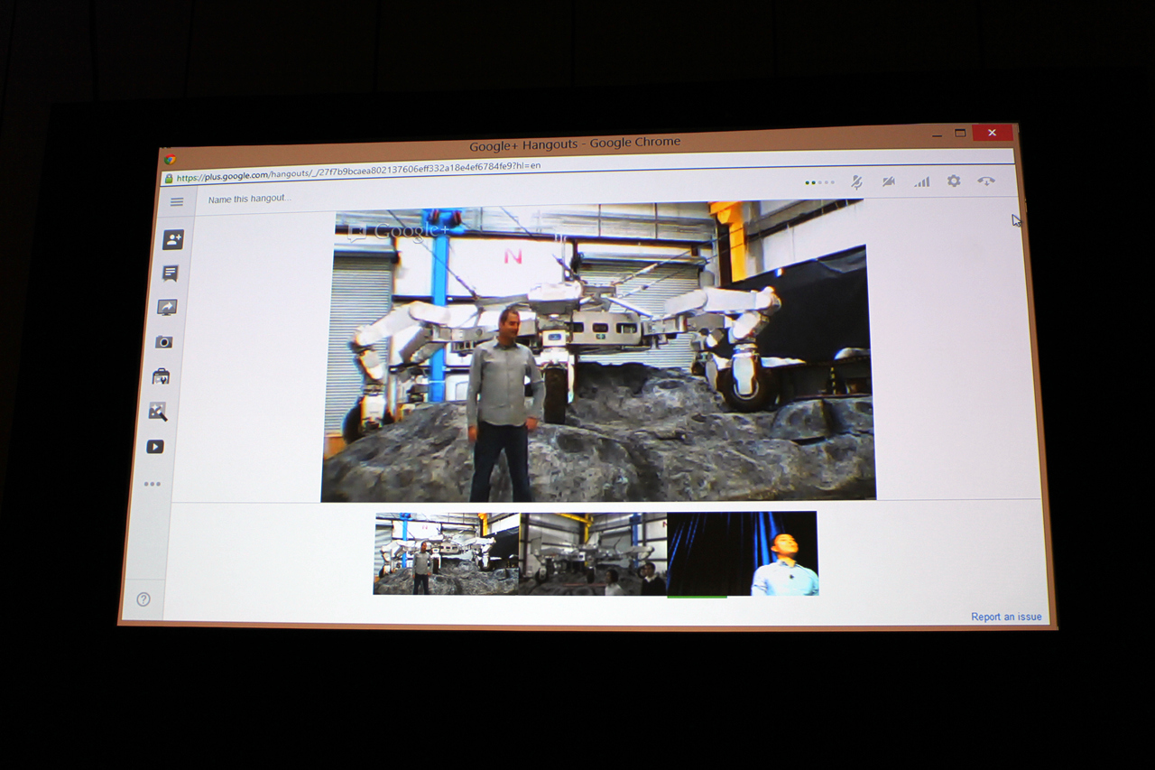Open the YouTube app icon

(x=155, y=447)
